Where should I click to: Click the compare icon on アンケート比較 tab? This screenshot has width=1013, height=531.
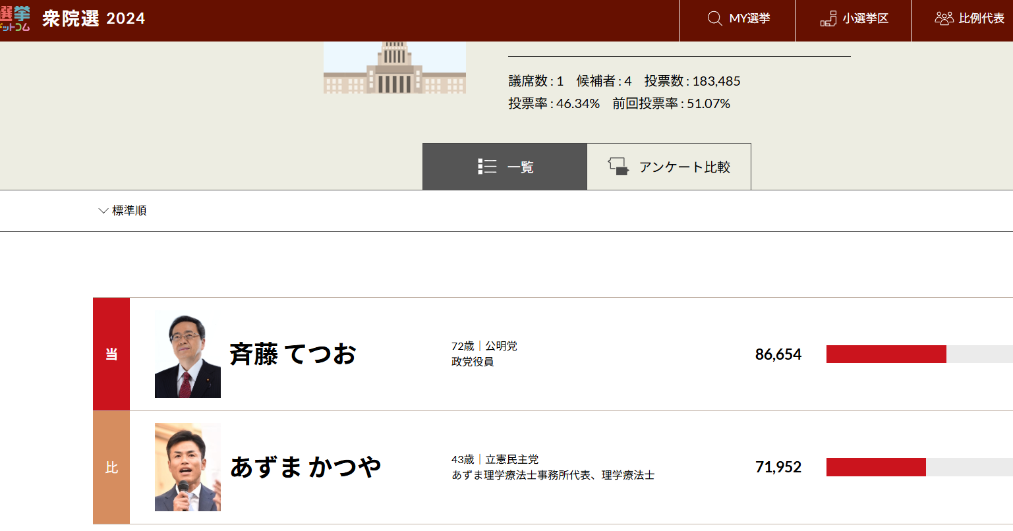pyautogui.click(x=618, y=167)
